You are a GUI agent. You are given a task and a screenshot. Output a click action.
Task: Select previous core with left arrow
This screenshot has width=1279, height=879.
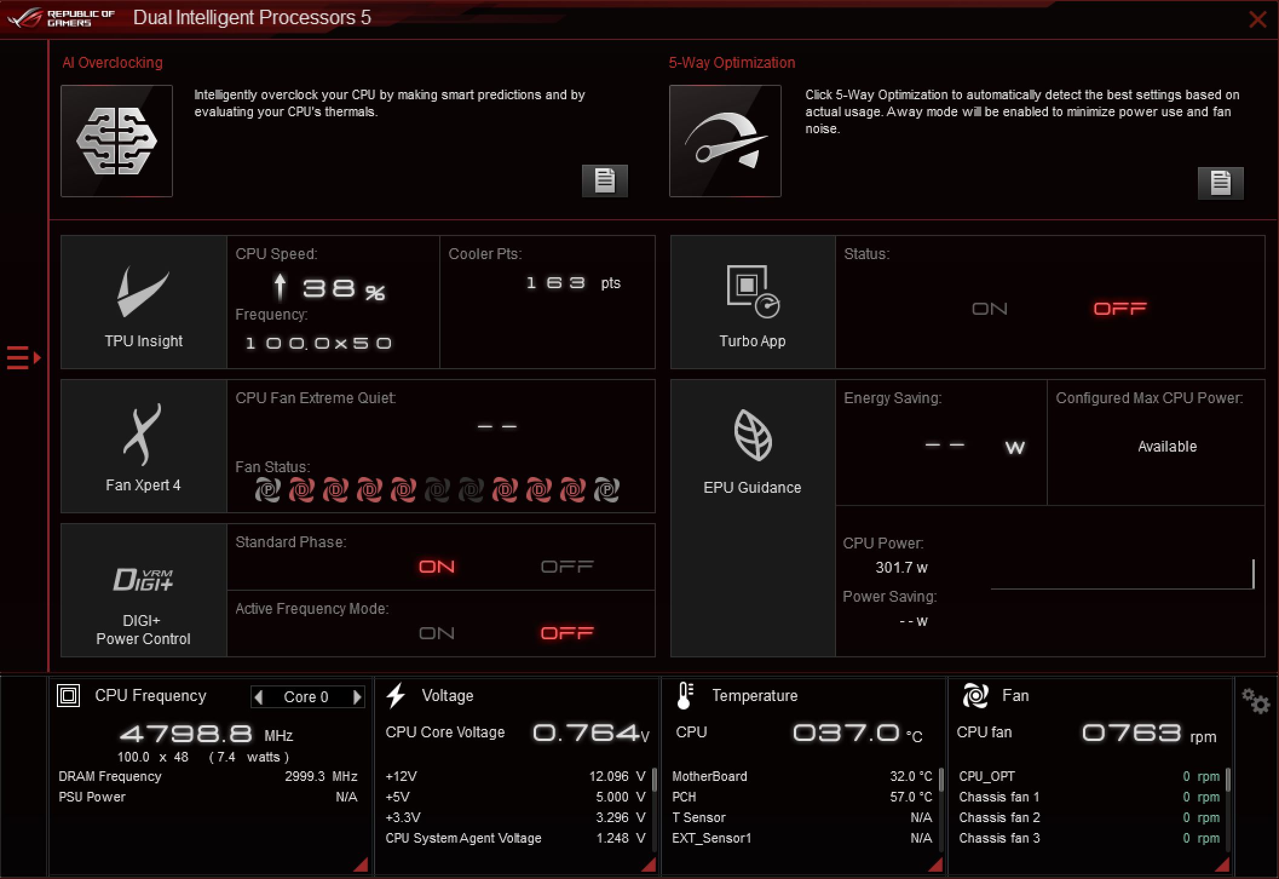[x=259, y=697]
